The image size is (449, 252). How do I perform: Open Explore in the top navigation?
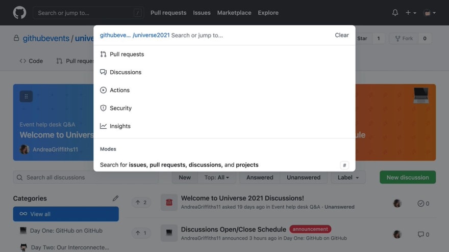268,13
